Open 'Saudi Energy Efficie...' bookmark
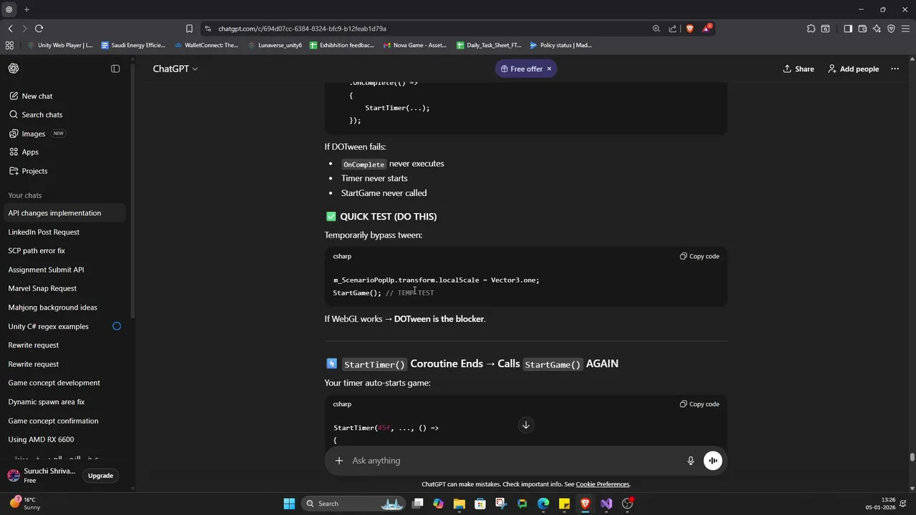 (x=133, y=45)
